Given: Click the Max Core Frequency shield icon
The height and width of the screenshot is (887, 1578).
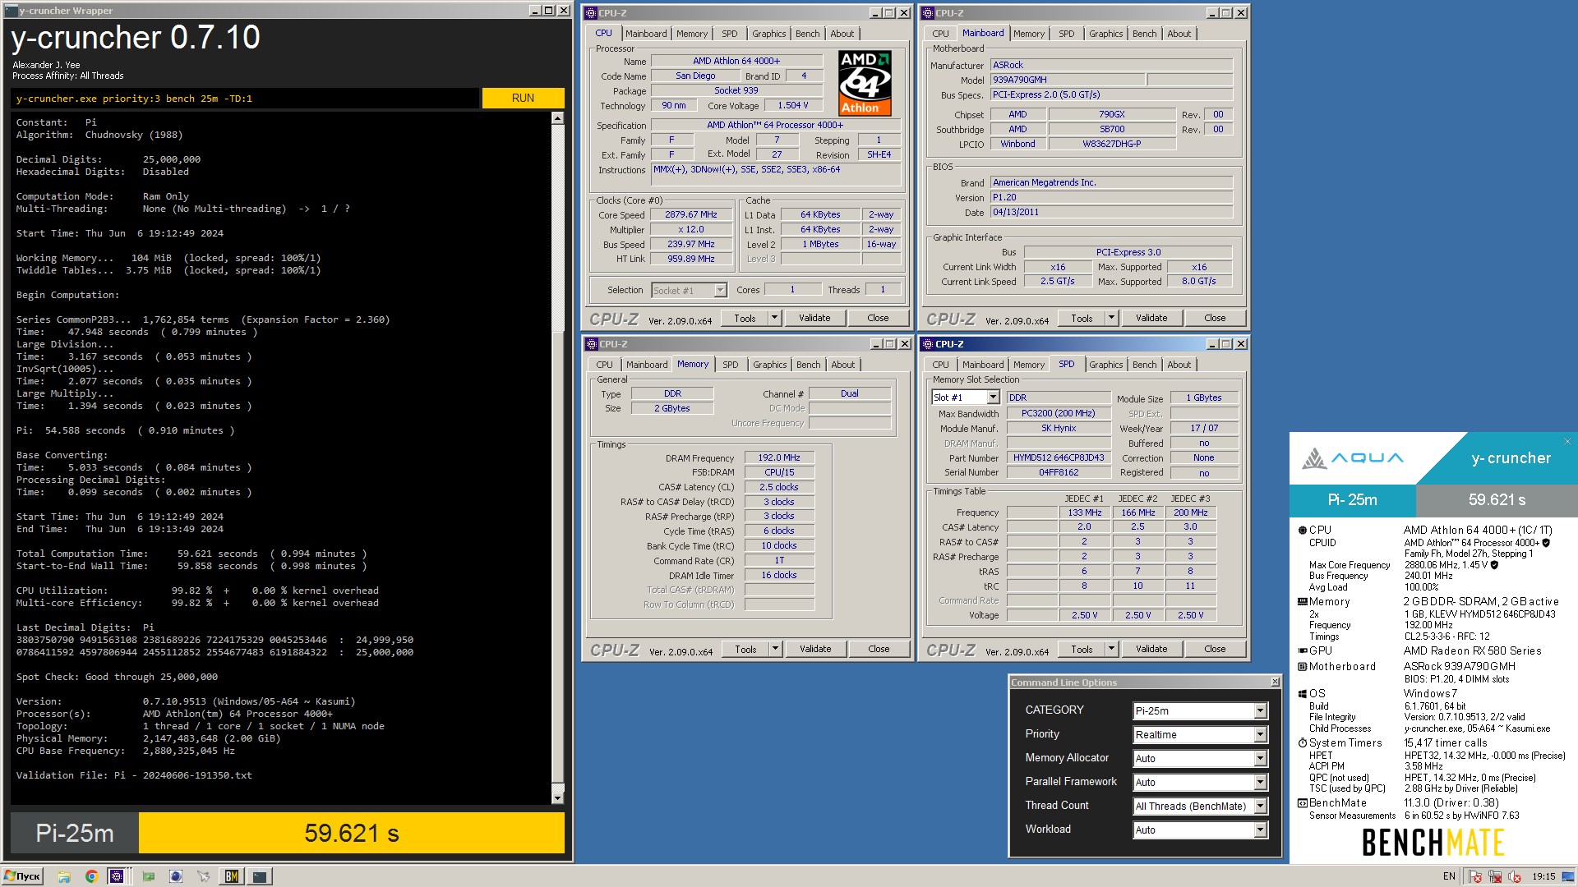Looking at the screenshot, I should [x=1494, y=564].
